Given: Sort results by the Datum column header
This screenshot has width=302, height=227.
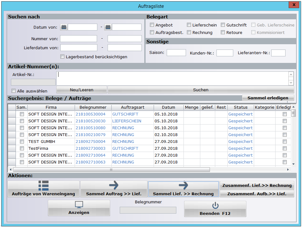Looking at the screenshot, I should pyautogui.click(x=168, y=107).
